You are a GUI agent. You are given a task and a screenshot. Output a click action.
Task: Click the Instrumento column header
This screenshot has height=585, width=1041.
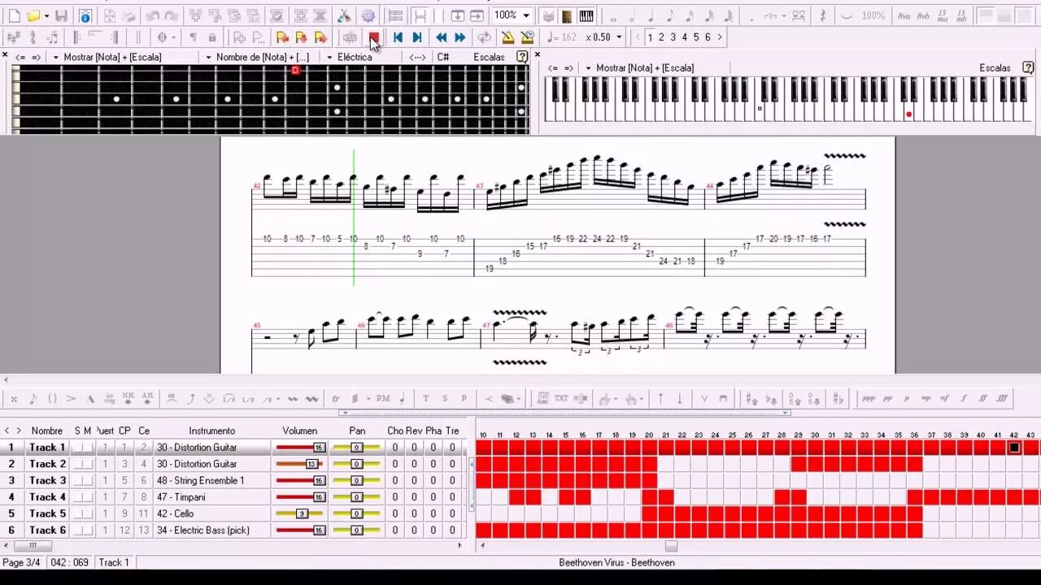[212, 431]
